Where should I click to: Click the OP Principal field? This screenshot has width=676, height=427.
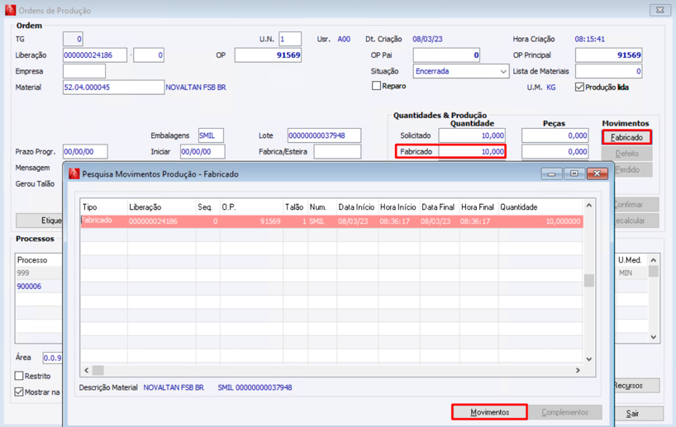pos(609,55)
